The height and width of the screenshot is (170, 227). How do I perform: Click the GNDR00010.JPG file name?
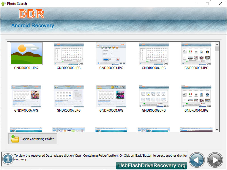[196, 110]
